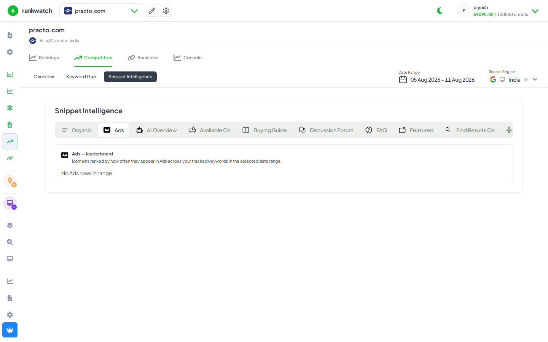
Task: Select the highlighted trending-arrow sidebar icon
Action: click(10, 141)
